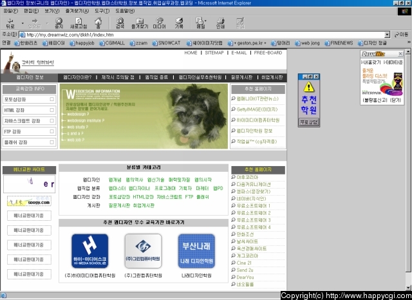Open the SNOWCAT link bar shortcut

(x=166, y=43)
